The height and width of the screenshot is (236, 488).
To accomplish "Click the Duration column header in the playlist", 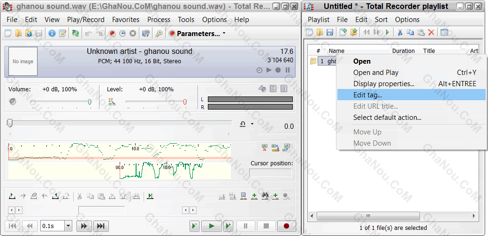I will tap(404, 51).
